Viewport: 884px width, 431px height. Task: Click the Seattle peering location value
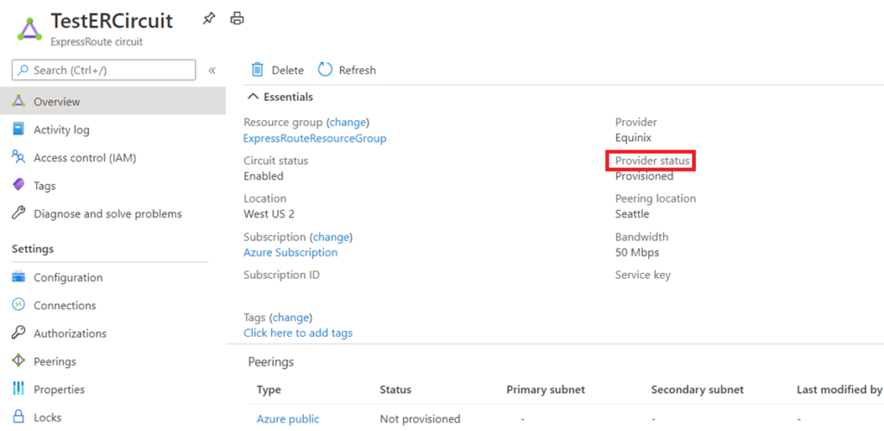coord(632,214)
